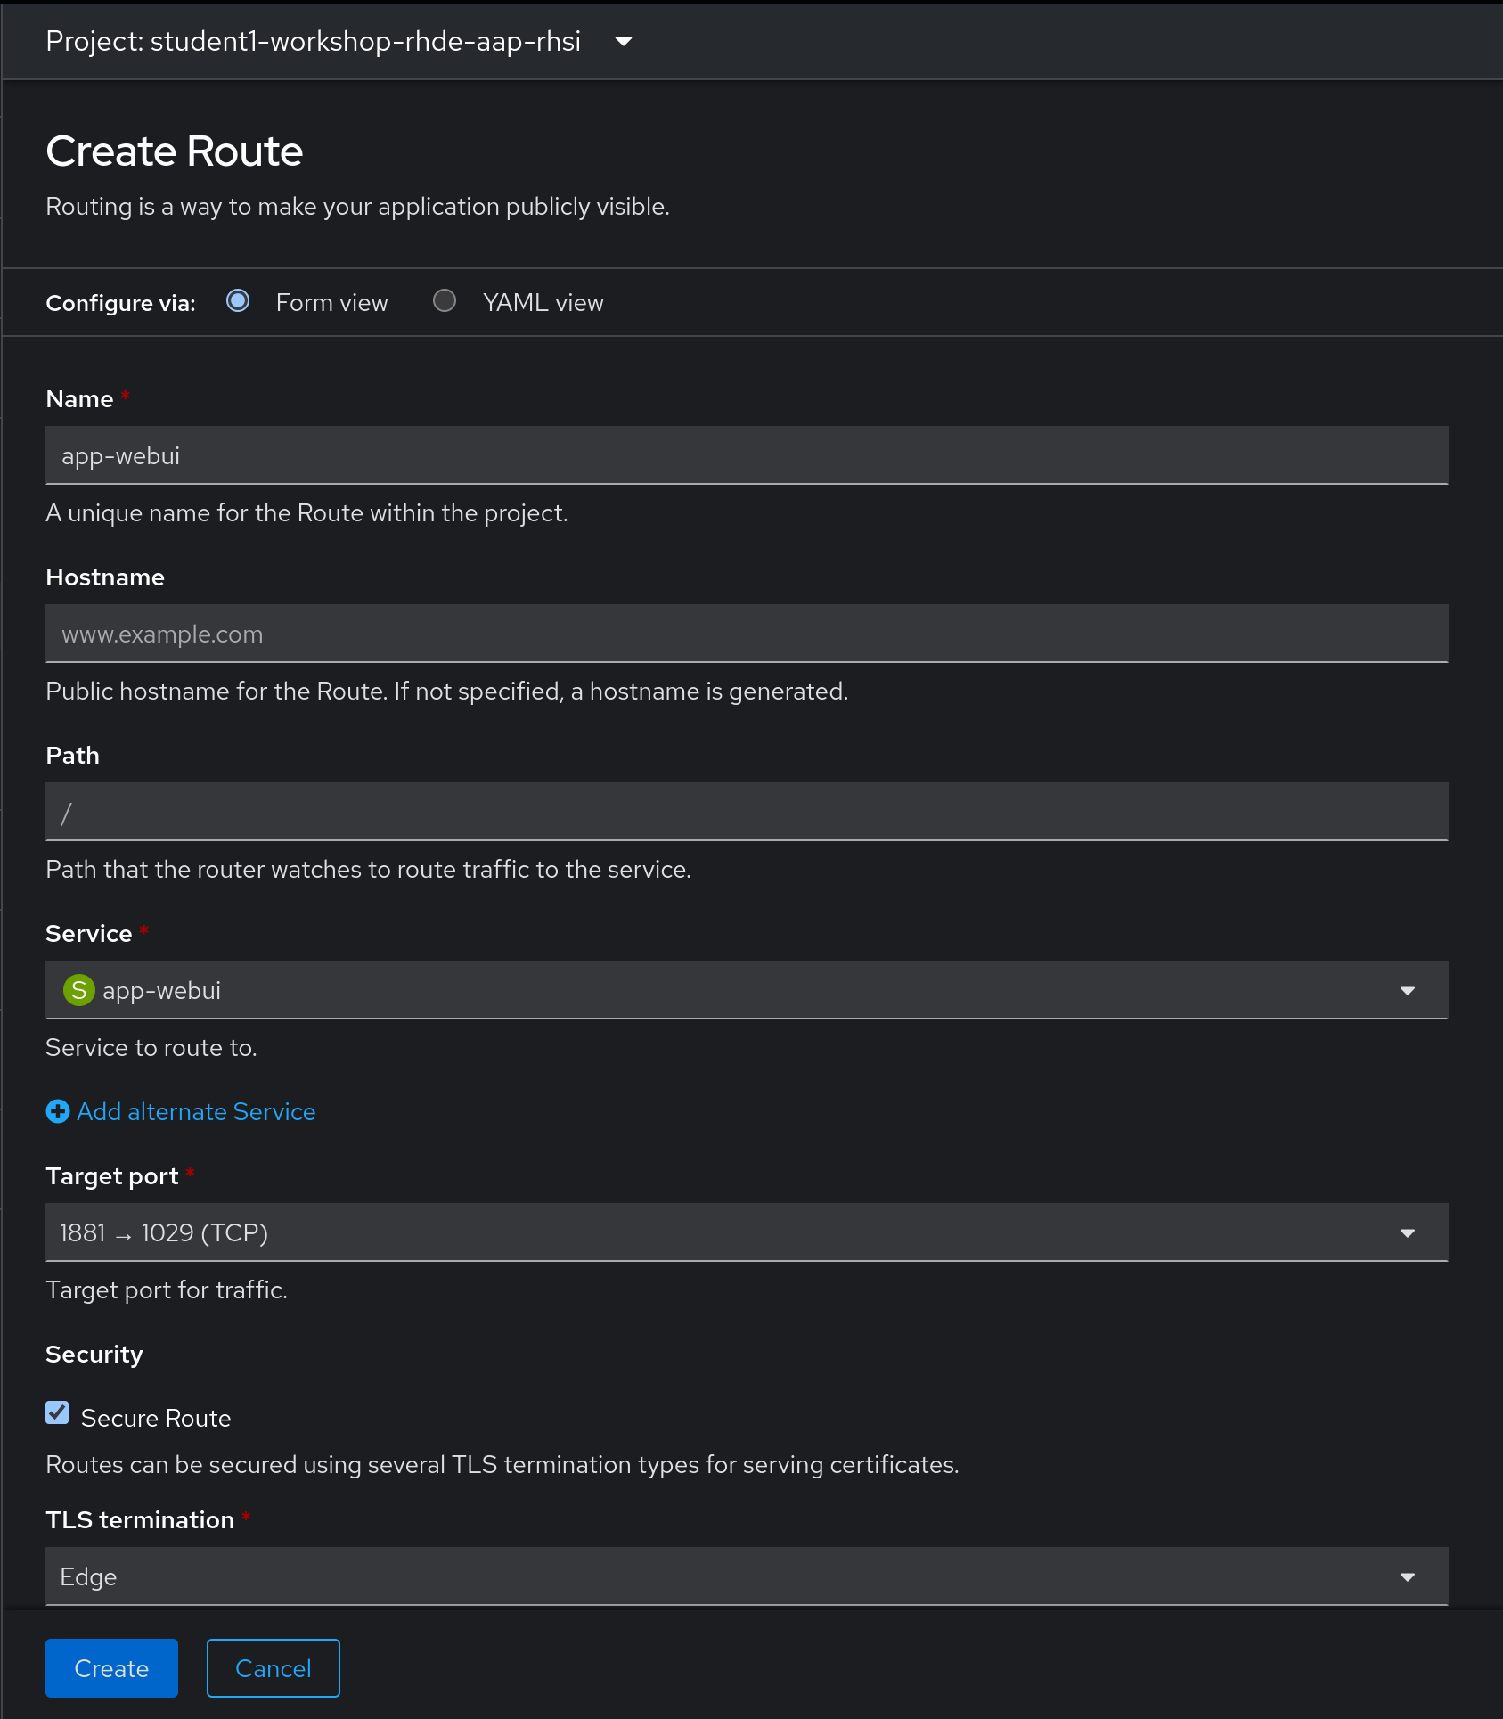
Task: Open the Target port dropdown
Action: click(x=747, y=1232)
